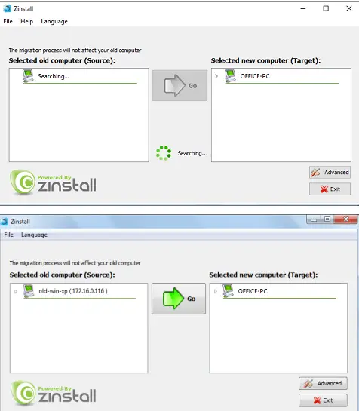
Task: Click the Searching computer icon in Source
Action: pos(28,76)
